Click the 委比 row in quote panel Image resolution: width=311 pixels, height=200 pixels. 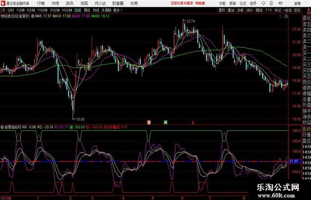coord(307,18)
